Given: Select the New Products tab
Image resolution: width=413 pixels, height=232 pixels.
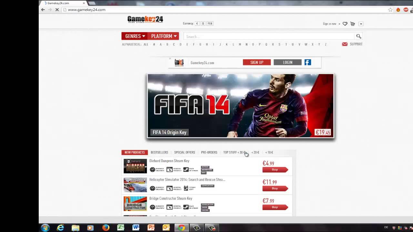Looking at the screenshot, I should (x=135, y=152).
